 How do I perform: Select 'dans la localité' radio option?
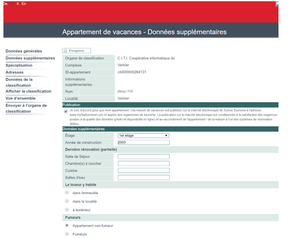[66, 201]
